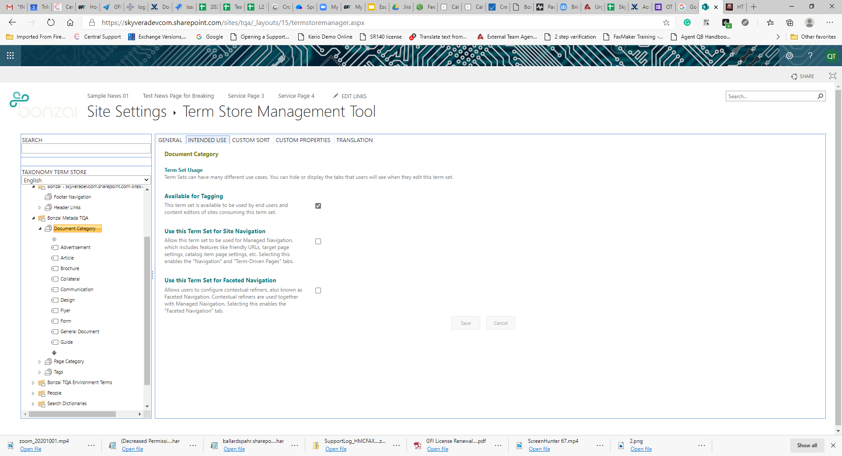
Task: Click Show all downloads button
Action: (807, 445)
